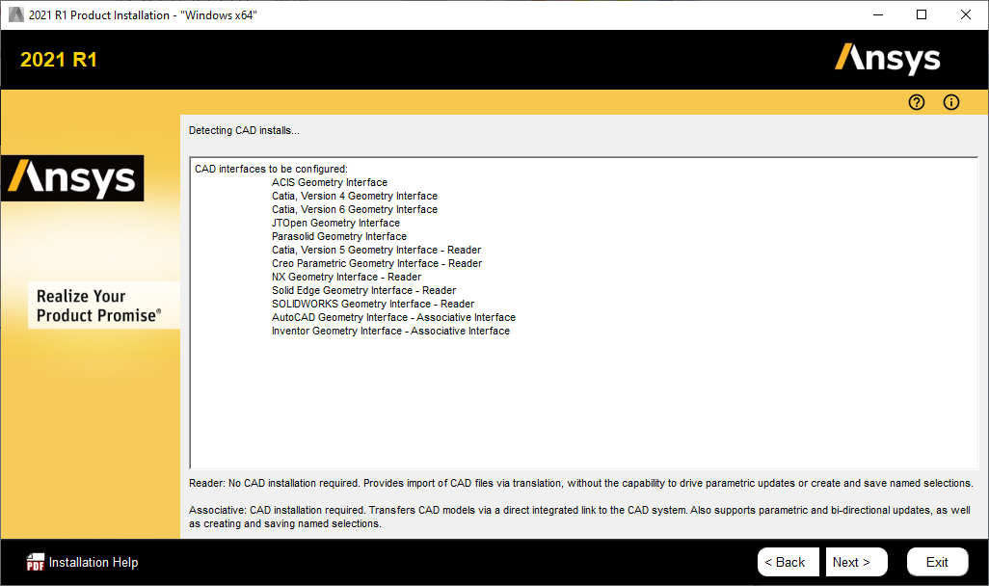The image size is (989, 586).
Task: Minimize the Product Installation window
Action: (876, 15)
